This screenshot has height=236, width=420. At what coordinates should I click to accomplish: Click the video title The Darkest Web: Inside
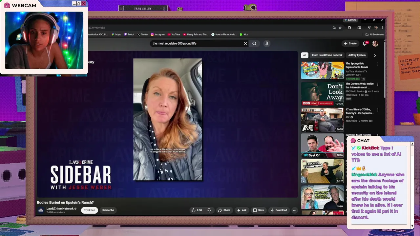pos(360,86)
